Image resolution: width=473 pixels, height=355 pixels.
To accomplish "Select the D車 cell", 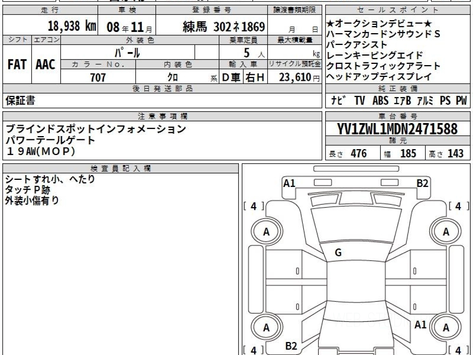I will point(231,77).
